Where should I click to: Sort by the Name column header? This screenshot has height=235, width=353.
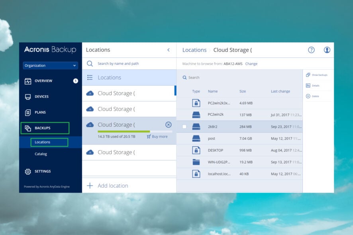coord(213,91)
